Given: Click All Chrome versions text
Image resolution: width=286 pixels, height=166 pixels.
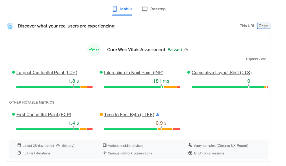Looking at the screenshot, I should pyautogui.click(x=209, y=153).
